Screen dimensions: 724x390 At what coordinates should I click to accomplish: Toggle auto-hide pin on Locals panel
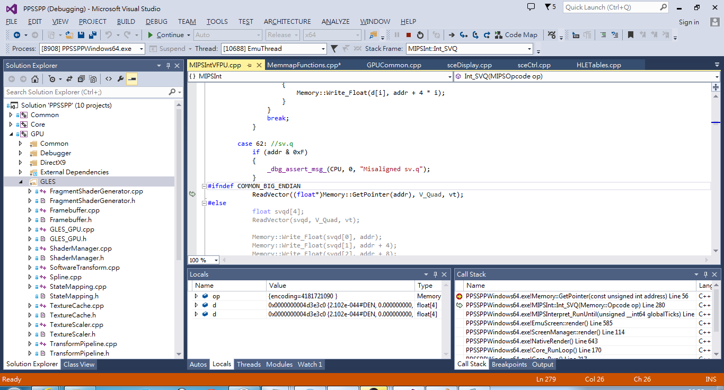click(436, 274)
